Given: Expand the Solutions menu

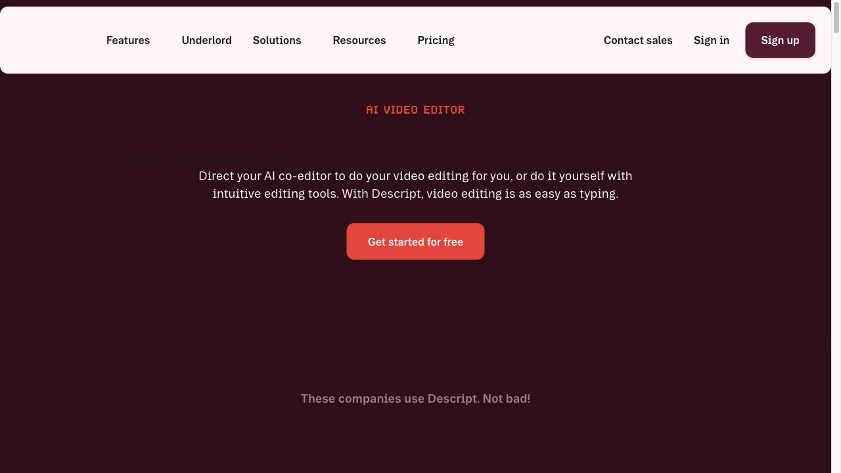Looking at the screenshot, I should pos(277,40).
